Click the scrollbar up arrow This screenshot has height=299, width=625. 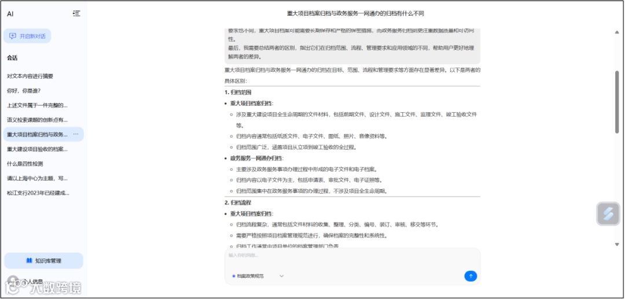pos(617,32)
